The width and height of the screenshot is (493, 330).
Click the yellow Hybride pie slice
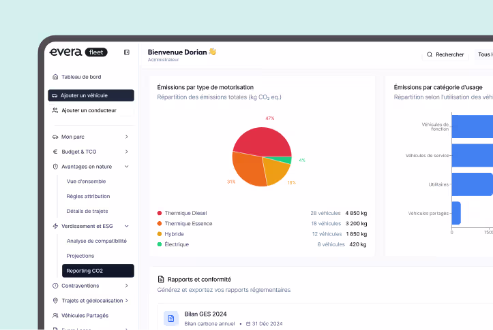pos(275,171)
